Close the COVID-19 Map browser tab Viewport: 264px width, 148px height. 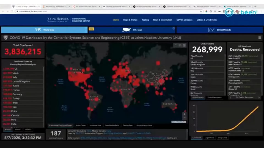click(39, 7)
